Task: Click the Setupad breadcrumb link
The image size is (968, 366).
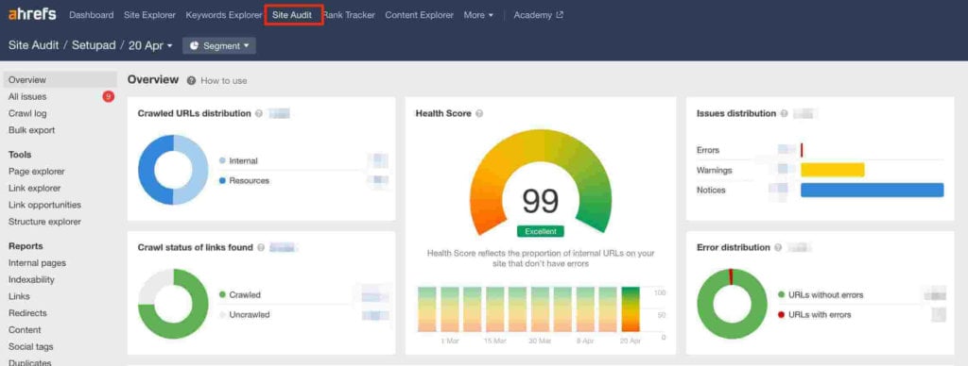Action: [x=94, y=45]
